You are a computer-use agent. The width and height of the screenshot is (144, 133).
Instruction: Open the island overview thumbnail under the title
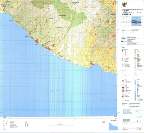point(136,21)
